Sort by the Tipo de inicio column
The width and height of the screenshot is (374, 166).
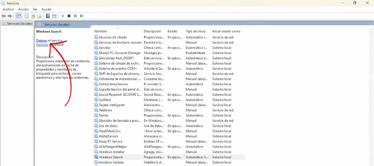196,31
